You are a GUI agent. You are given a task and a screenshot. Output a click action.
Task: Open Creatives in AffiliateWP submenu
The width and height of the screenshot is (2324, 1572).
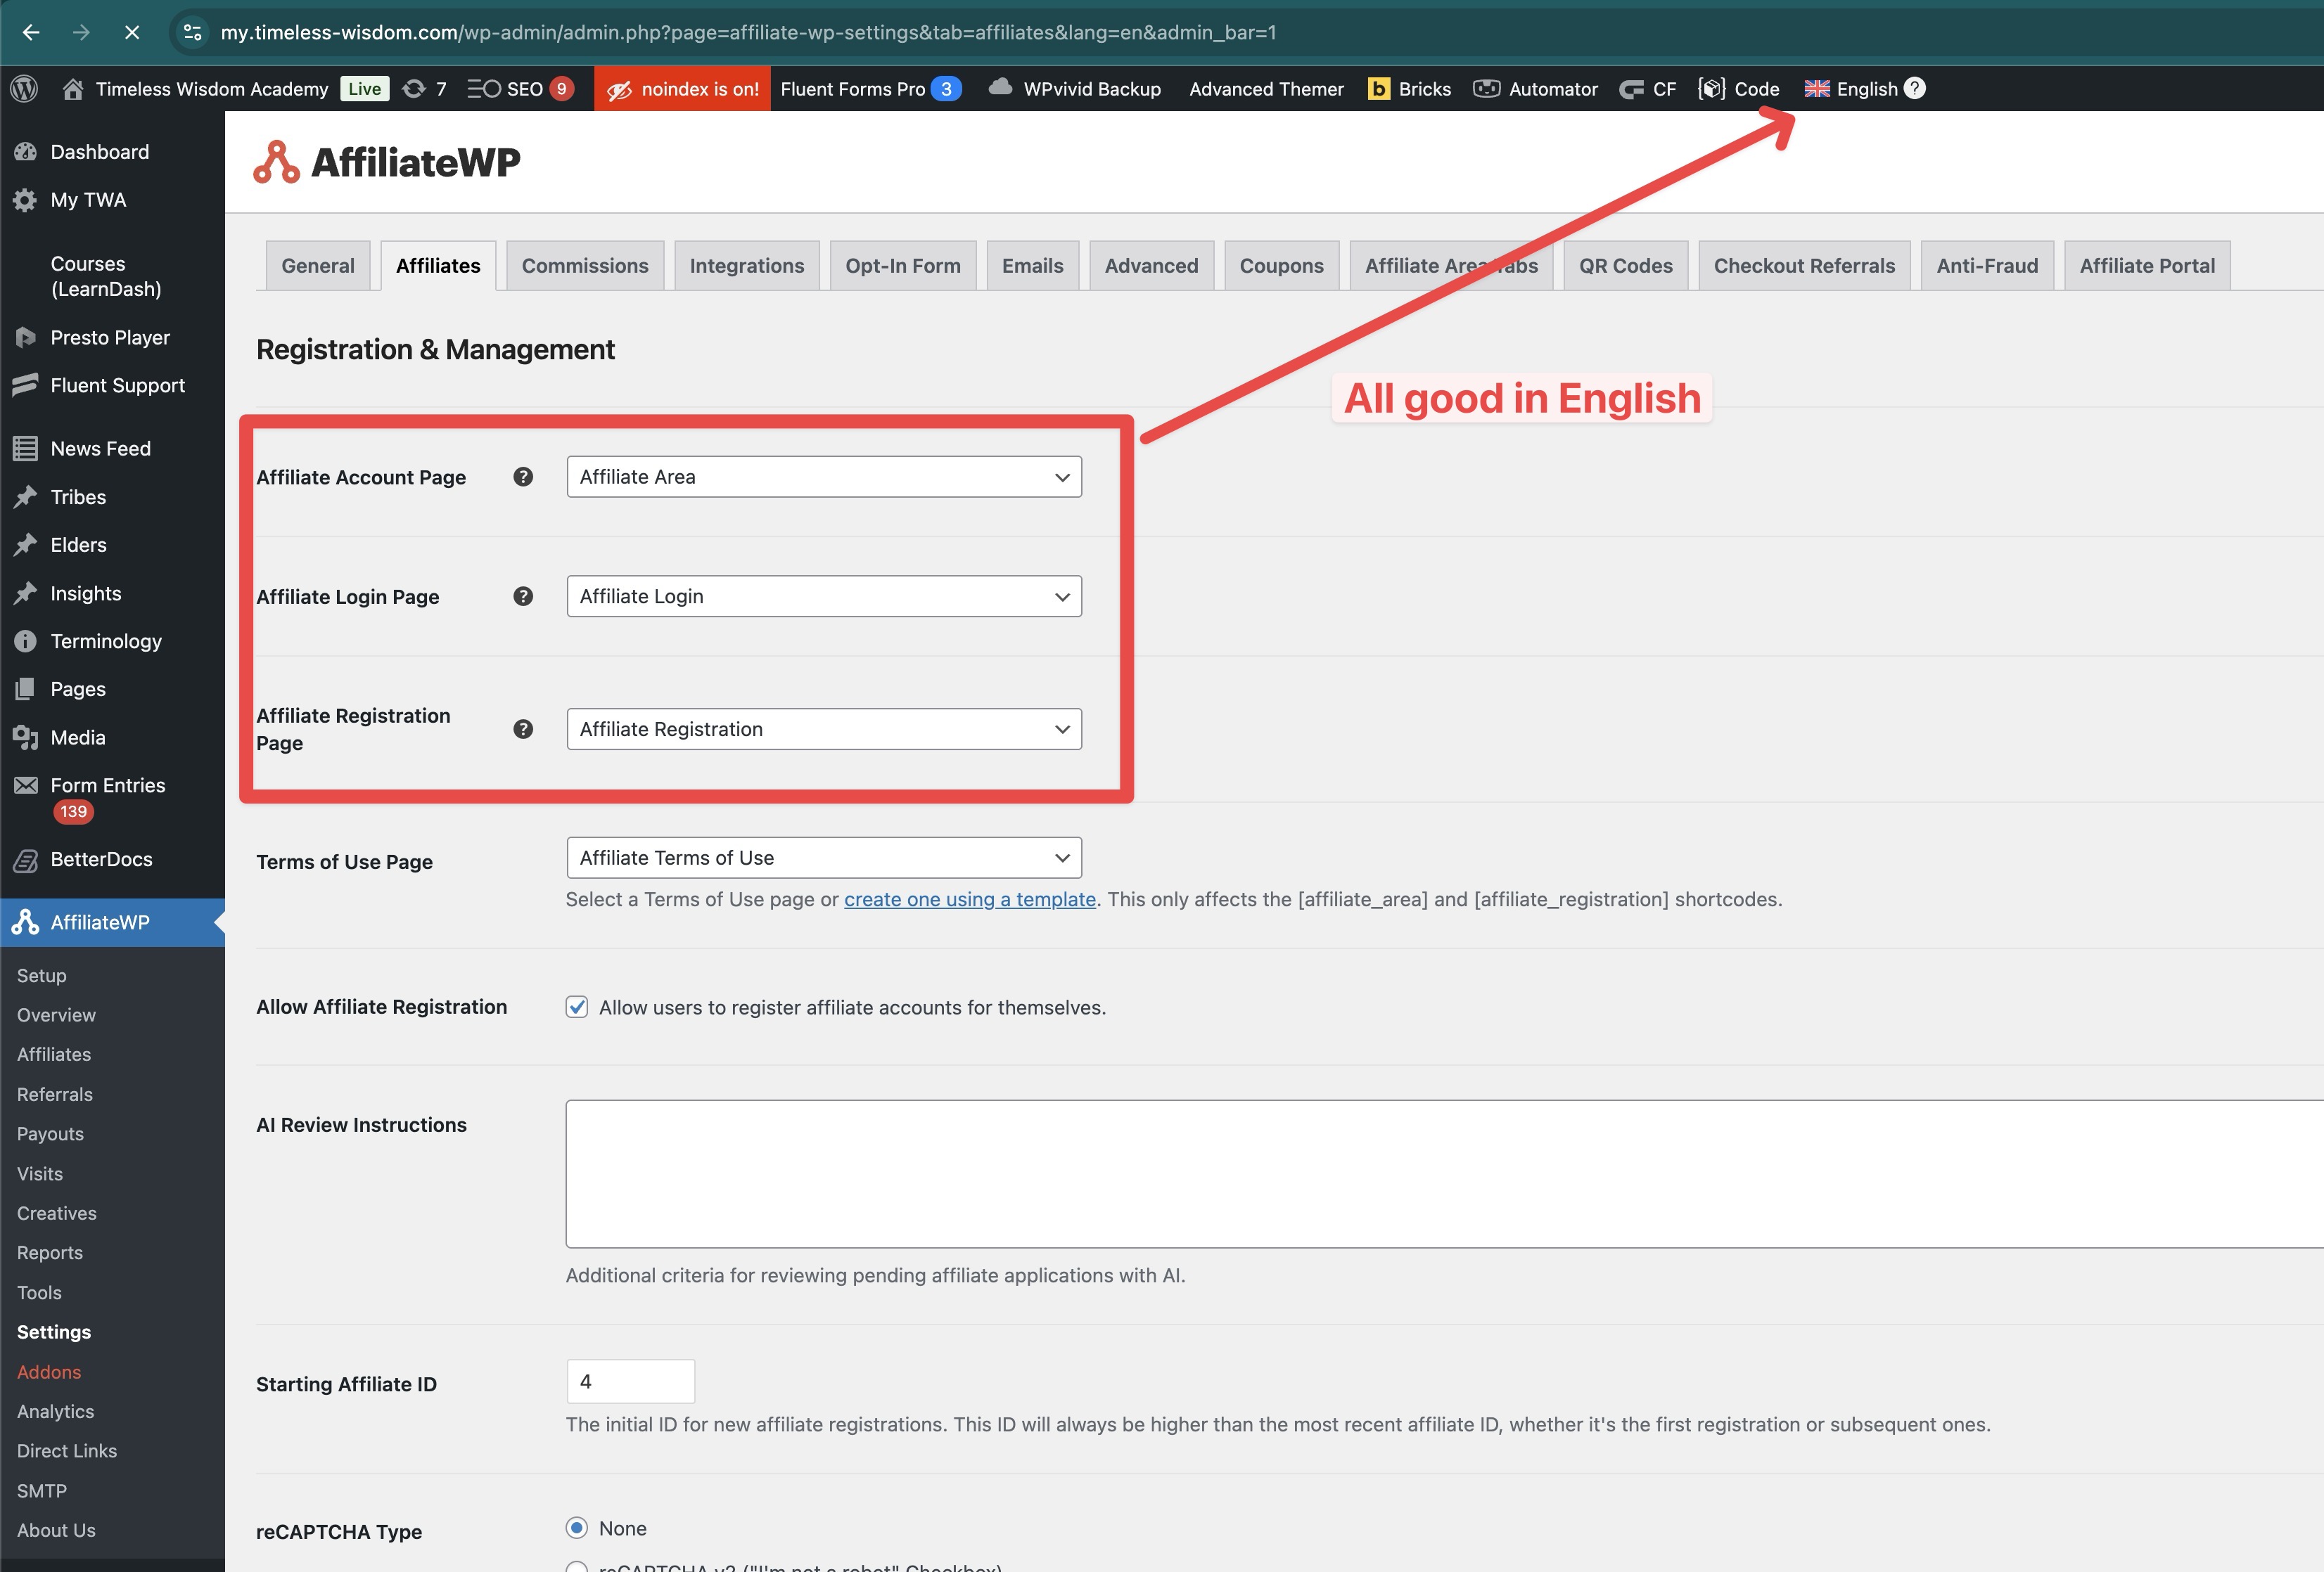[x=57, y=1213]
